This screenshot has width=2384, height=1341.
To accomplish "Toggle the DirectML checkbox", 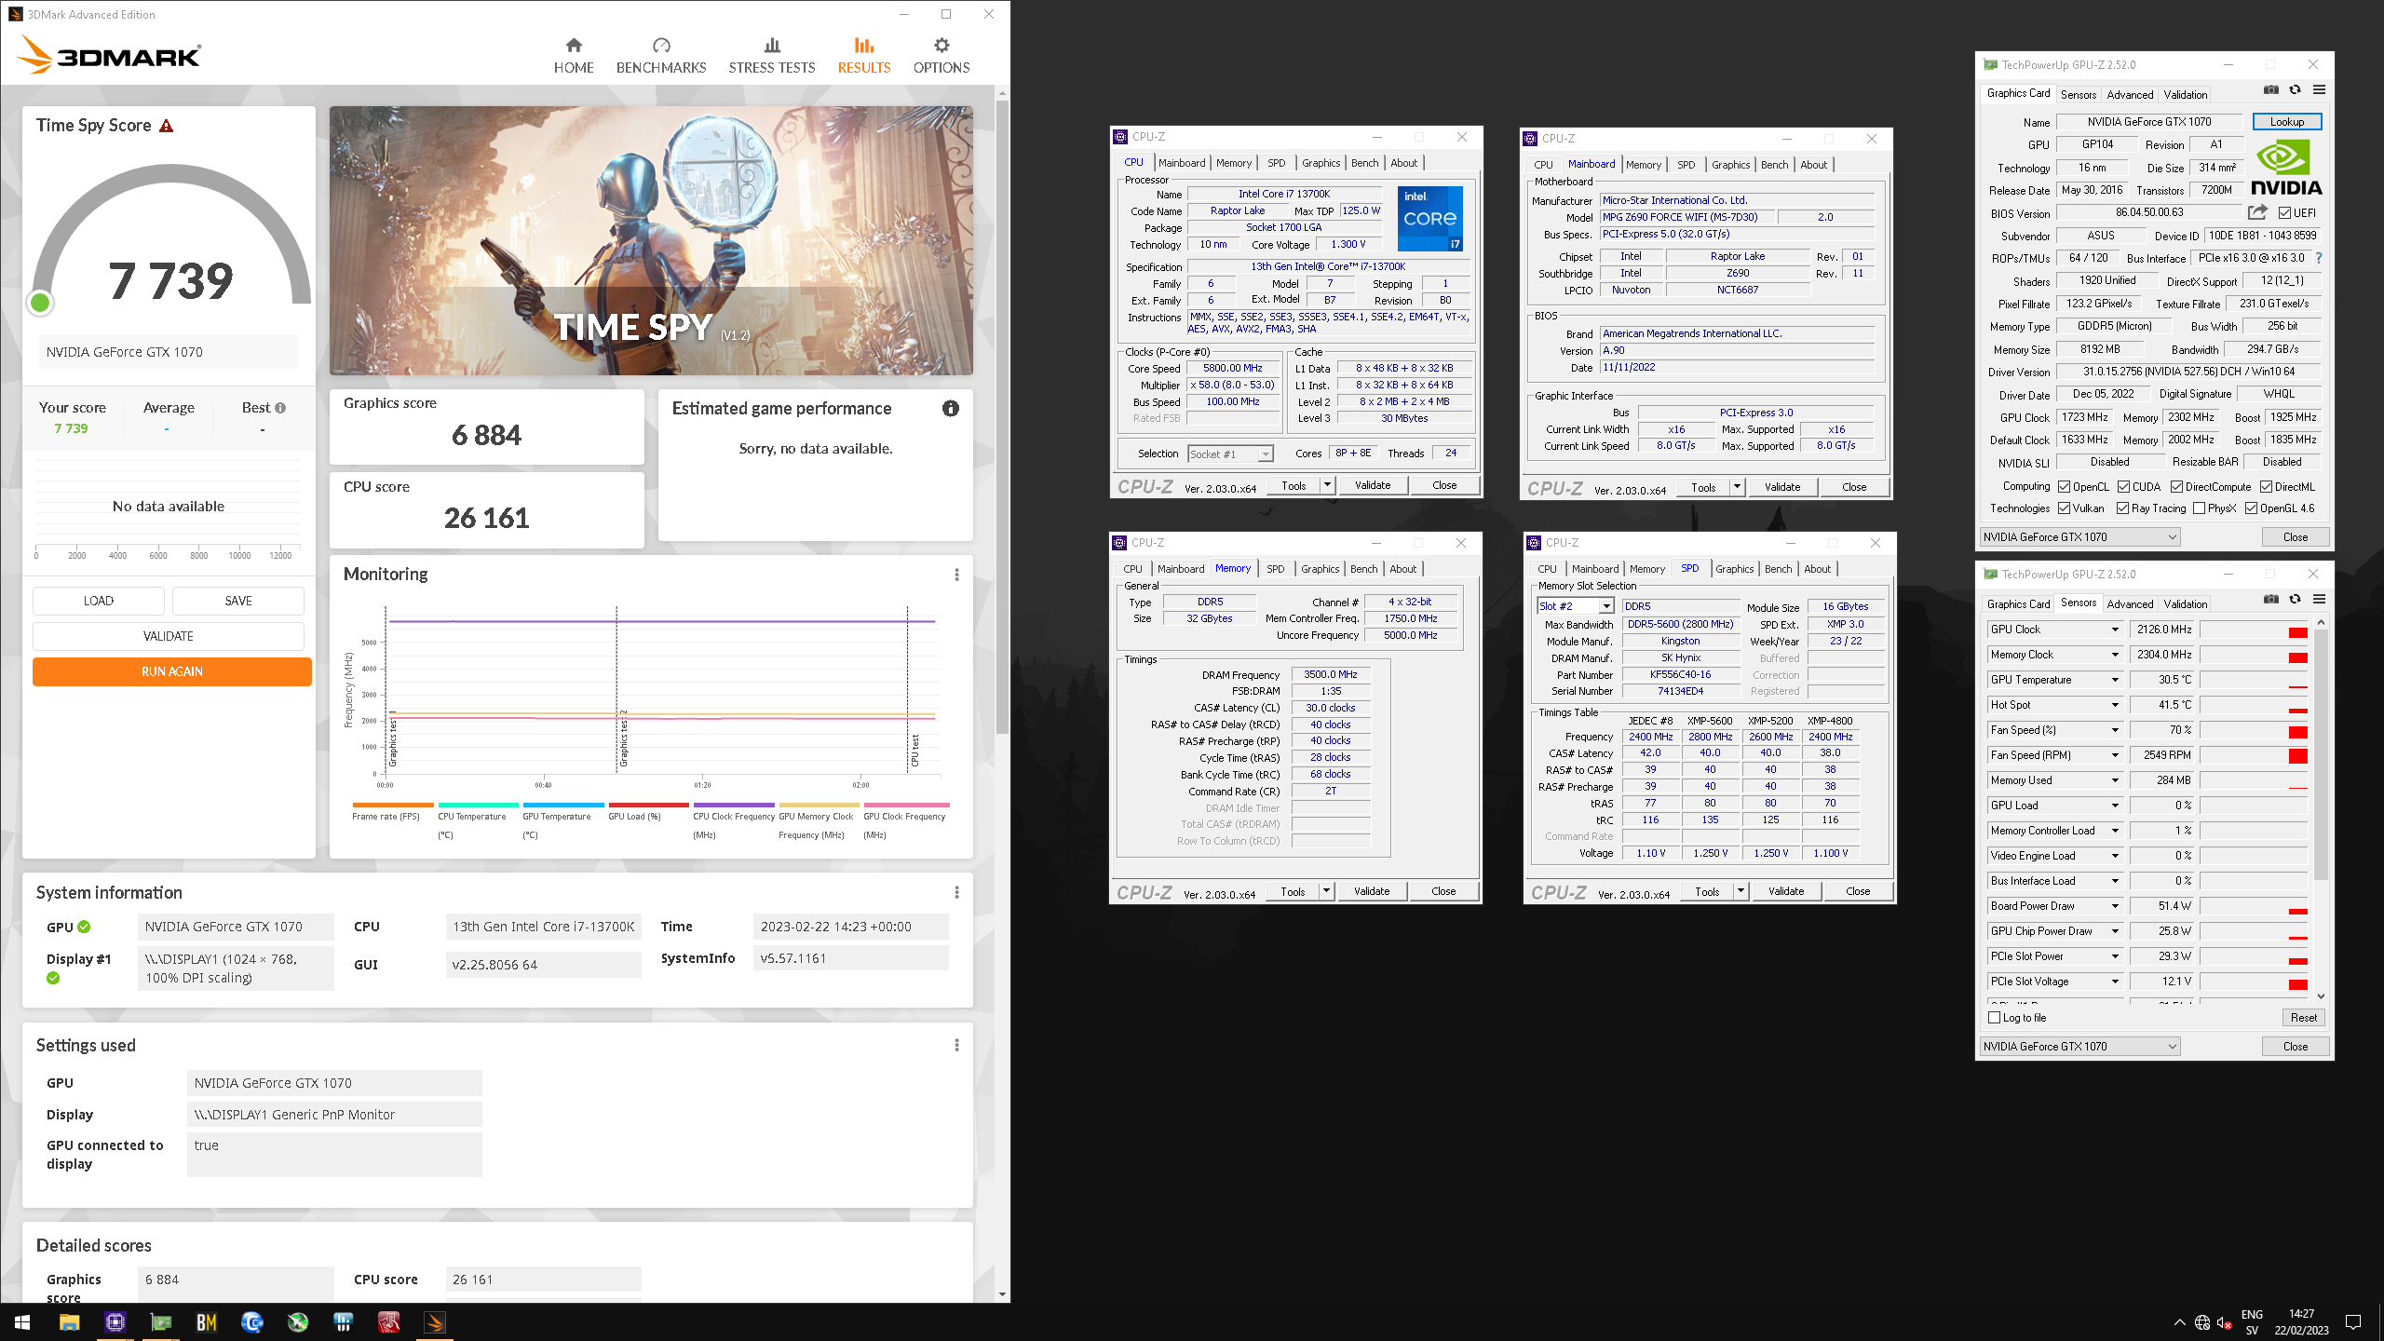I will click(x=2267, y=487).
